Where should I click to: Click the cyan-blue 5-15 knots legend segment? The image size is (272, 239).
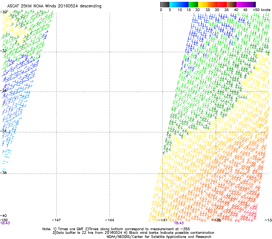click(x=179, y=4)
